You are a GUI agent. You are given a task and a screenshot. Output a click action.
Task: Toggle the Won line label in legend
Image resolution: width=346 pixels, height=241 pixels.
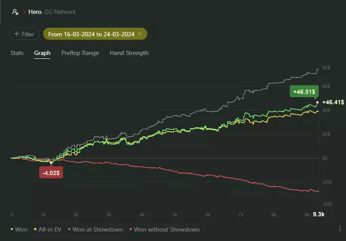tap(22, 230)
